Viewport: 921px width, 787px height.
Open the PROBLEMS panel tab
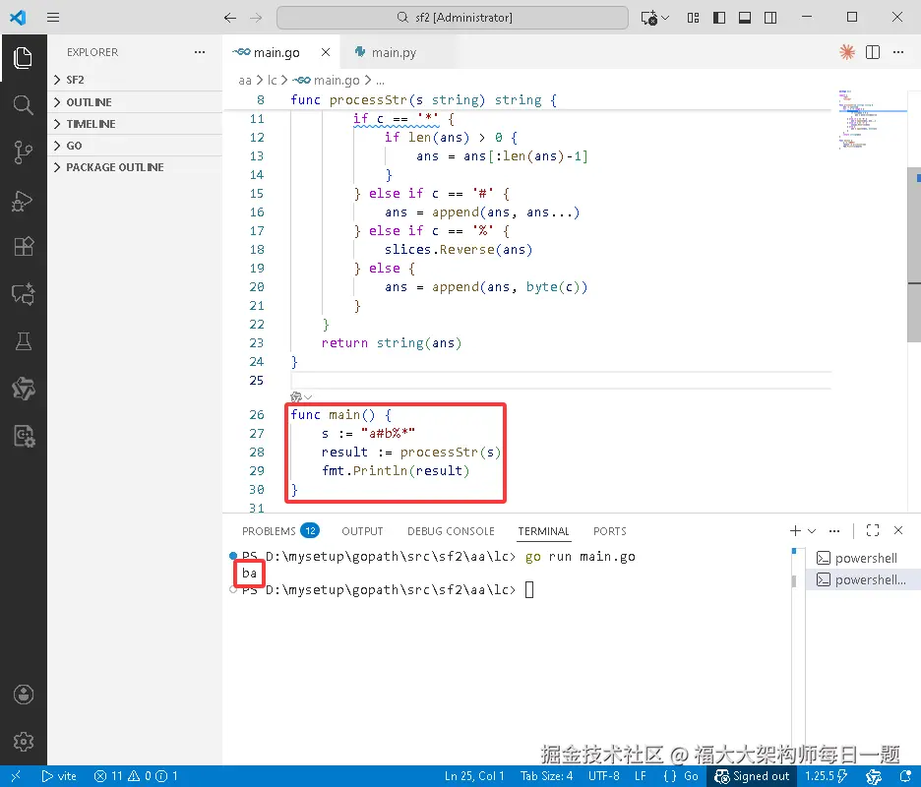279,531
